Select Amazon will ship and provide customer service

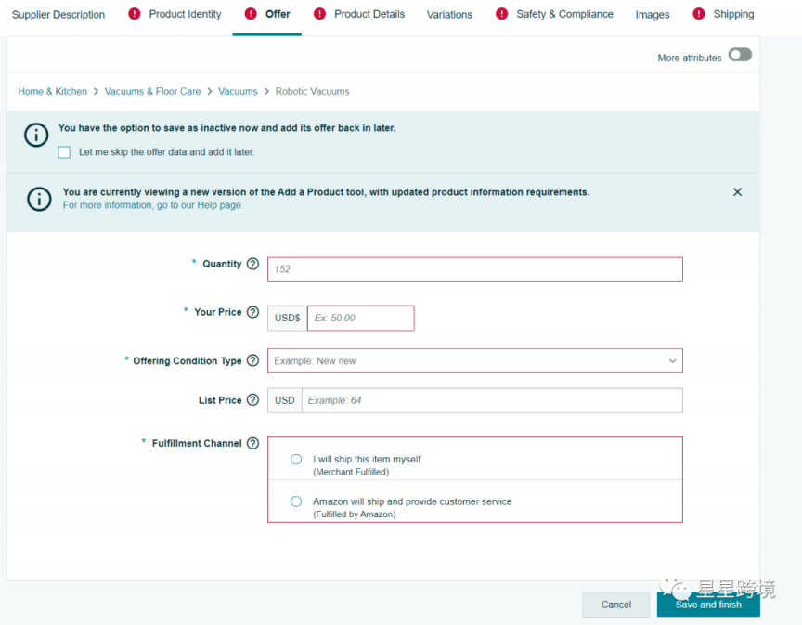tap(295, 501)
